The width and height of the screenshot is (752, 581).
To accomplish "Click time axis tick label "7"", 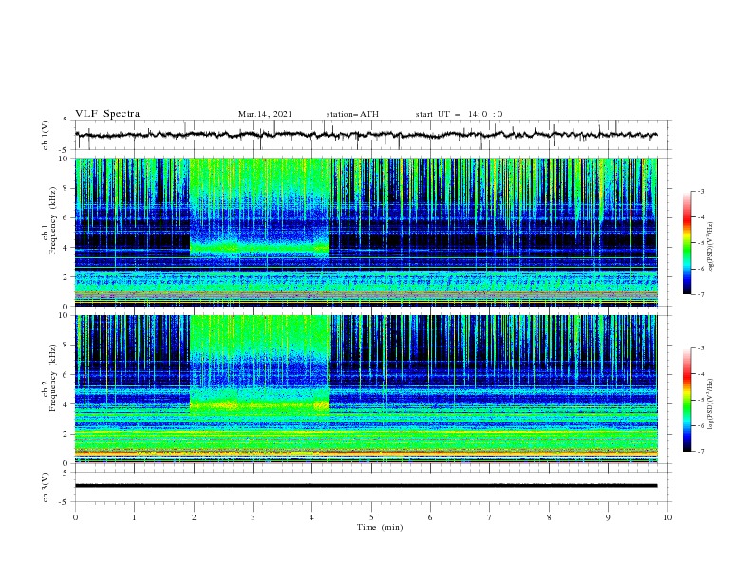I will pos(490,517).
